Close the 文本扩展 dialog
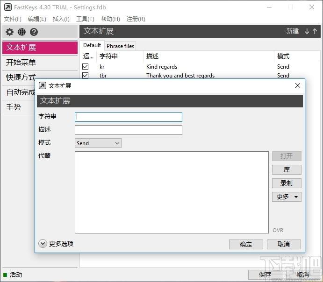This screenshot has height=282, width=323. point(297,85)
